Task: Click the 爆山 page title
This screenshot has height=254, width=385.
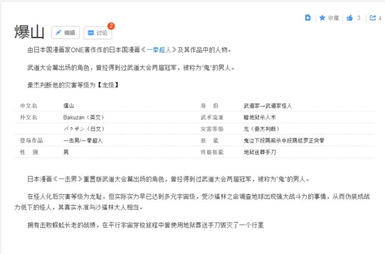Action: [29, 32]
